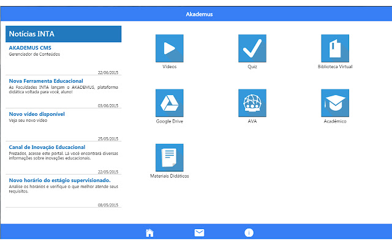
Task: Click the Google Drive label text
Action: (x=170, y=121)
